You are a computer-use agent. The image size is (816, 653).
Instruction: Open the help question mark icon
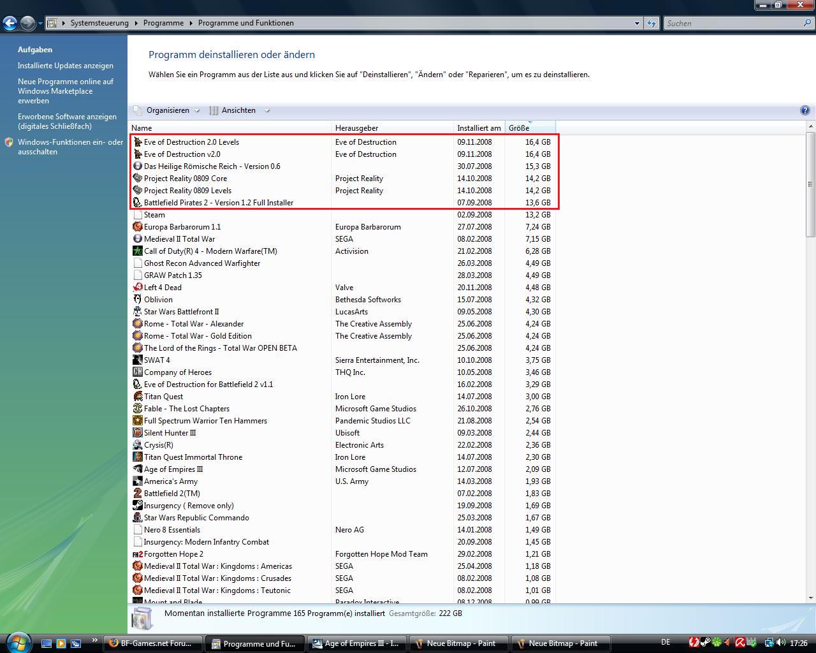pyautogui.click(x=805, y=110)
